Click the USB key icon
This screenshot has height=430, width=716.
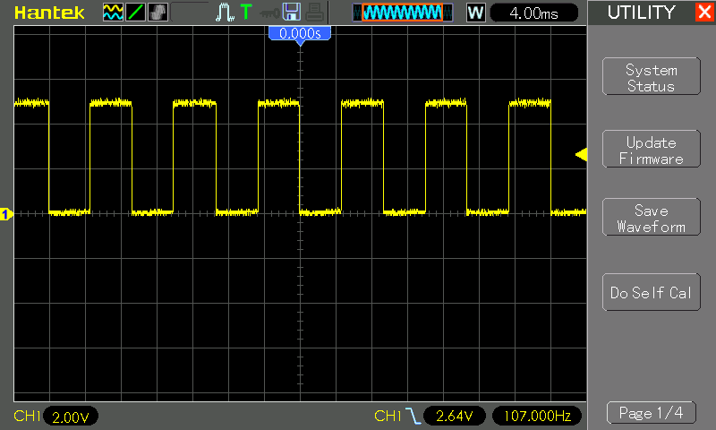pos(268,13)
